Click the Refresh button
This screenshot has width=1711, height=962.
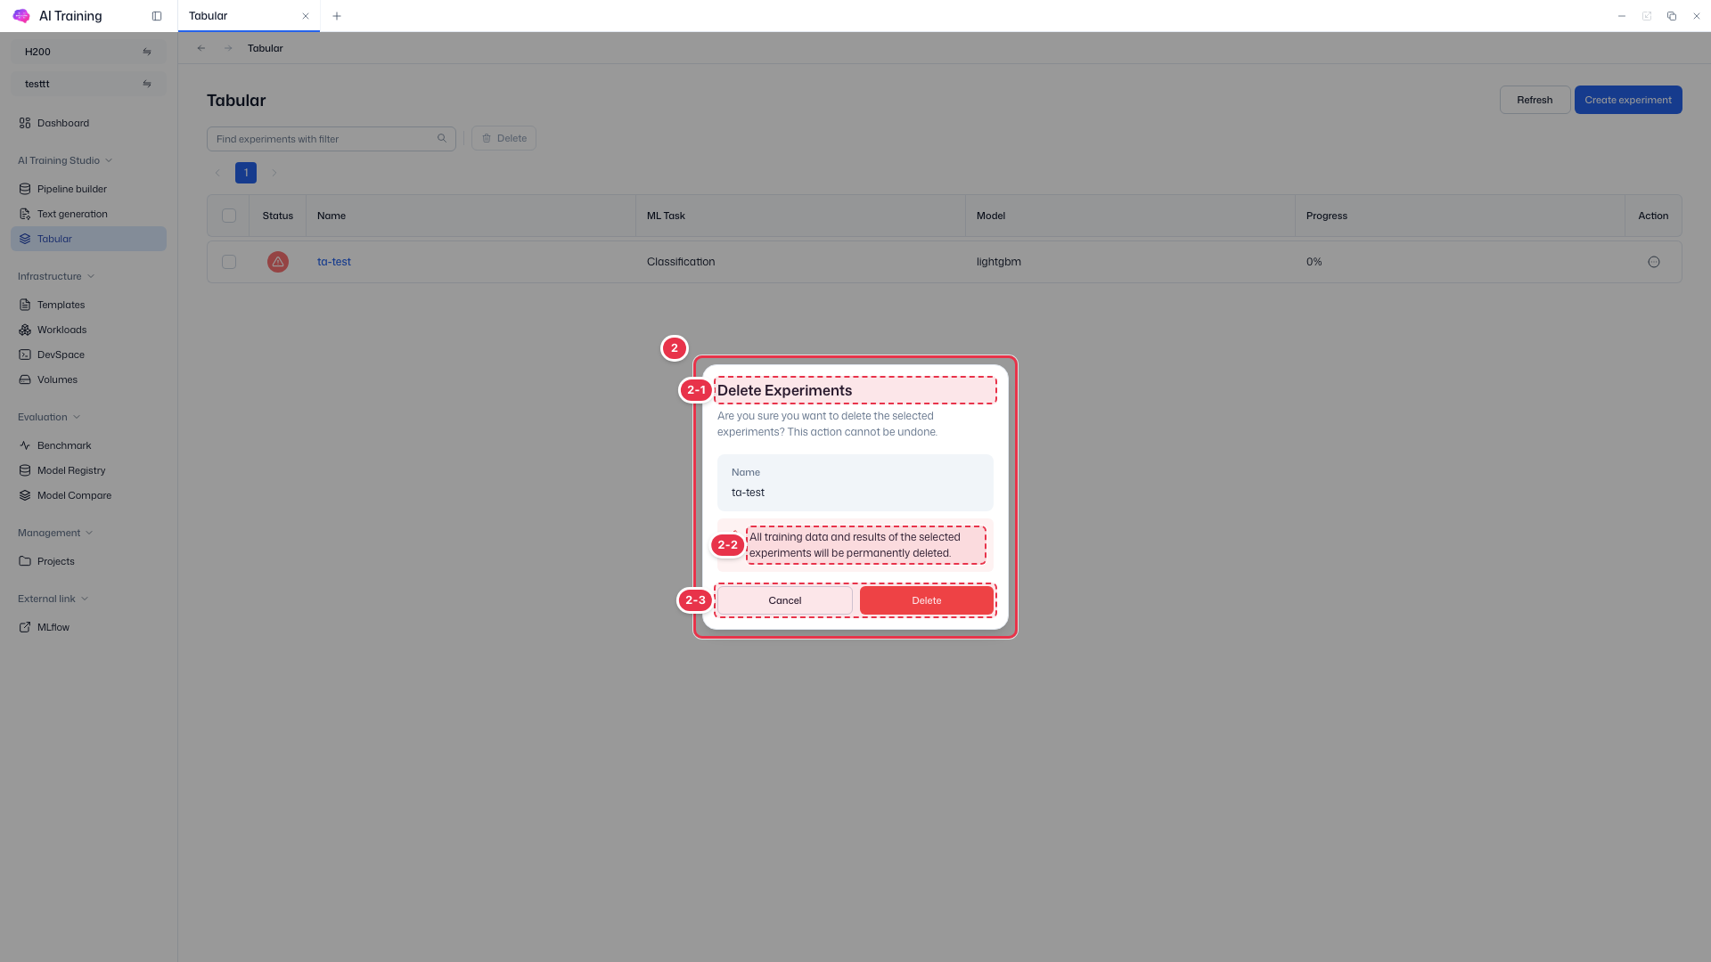[x=1535, y=100]
